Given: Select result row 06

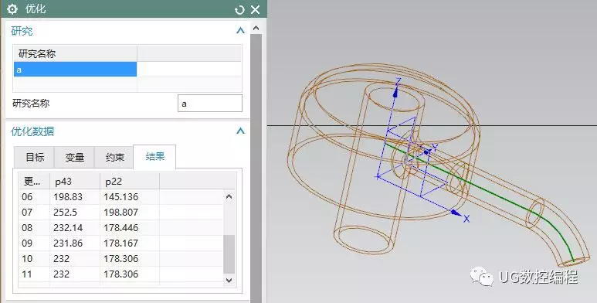Looking at the screenshot, I should 121,197.
